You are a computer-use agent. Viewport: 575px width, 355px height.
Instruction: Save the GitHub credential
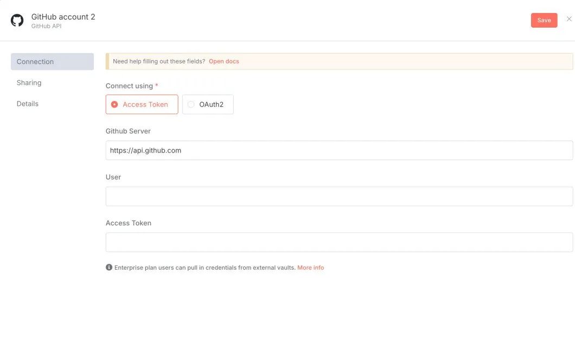(x=544, y=20)
